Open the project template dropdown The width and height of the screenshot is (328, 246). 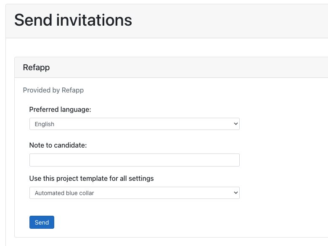[134, 193]
